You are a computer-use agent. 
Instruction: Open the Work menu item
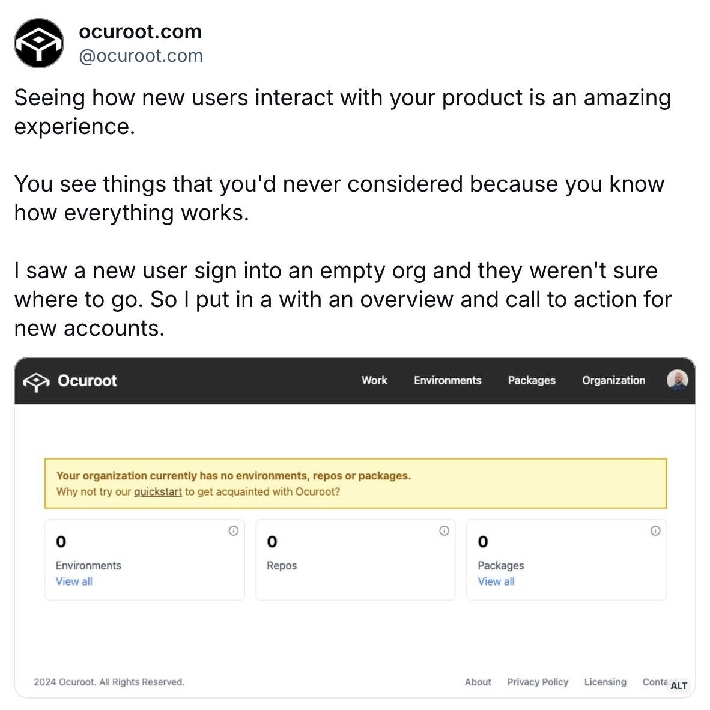[374, 380]
